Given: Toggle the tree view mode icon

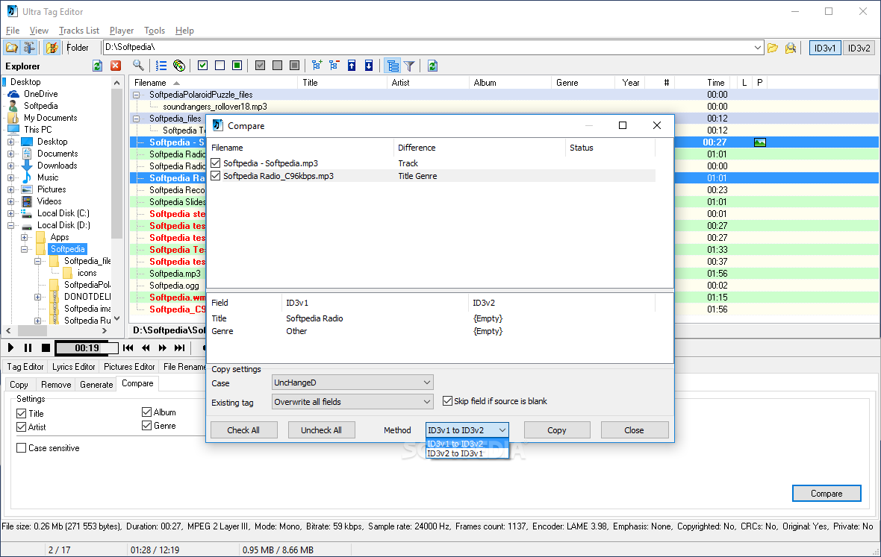Looking at the screenshot, I should pyautogui.click(x=393, y=66).
